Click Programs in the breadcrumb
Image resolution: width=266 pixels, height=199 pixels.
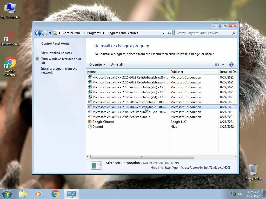pos(94,33)
